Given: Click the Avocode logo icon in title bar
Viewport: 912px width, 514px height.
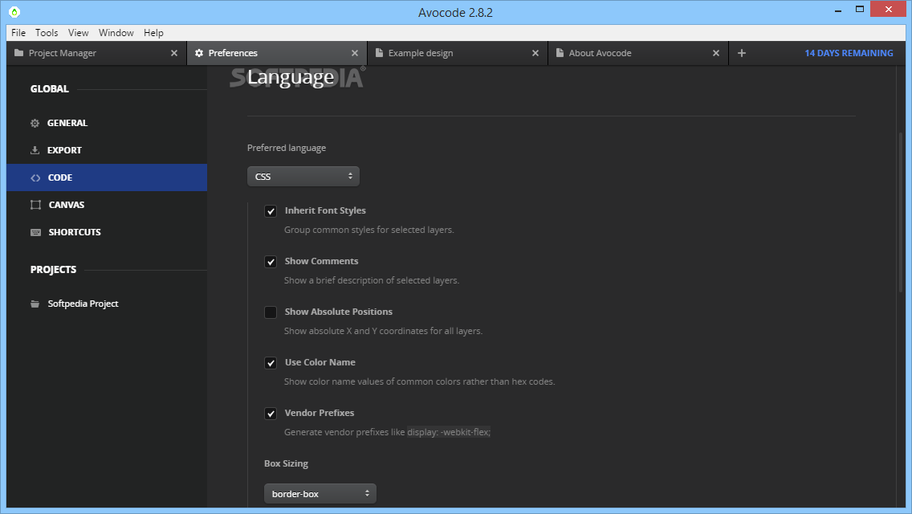Looking at the screenshot, I should pyautogui.click(x=14, y=11).
